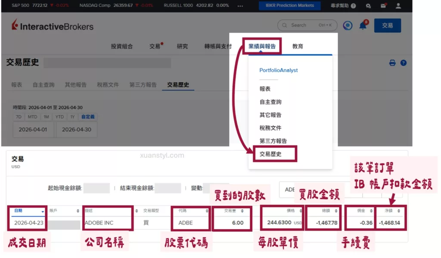Screen dimensions: 441x258
Task: Click the help question mark next to 尋求幫助
Action: (353, 6)
